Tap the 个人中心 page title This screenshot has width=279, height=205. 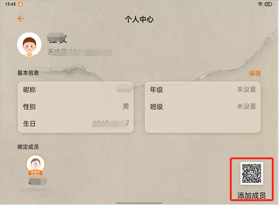(139, 19)
